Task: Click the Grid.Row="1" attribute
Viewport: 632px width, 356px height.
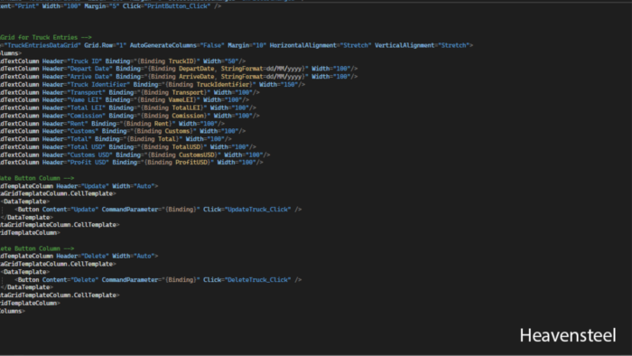Action: 106,45
